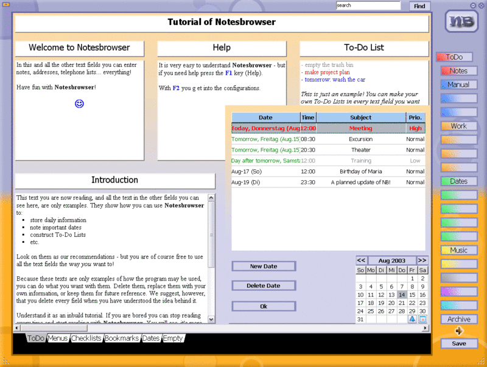The width and height of the screenshot is (487, 367).
Task: Select day 31 in the calendar
Action: [x=360, y=319]
